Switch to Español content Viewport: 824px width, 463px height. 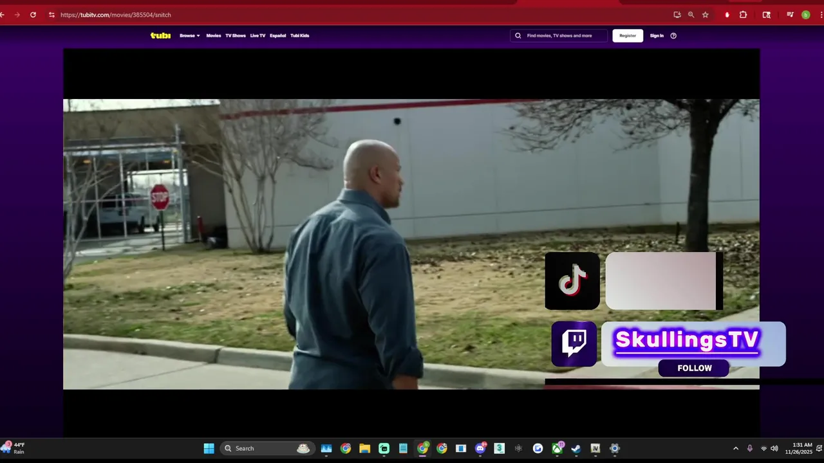point(277,35)
